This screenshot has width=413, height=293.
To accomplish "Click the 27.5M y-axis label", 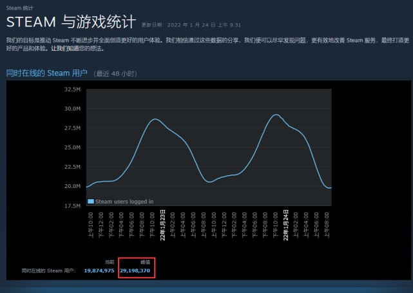I will click(72, 128).
